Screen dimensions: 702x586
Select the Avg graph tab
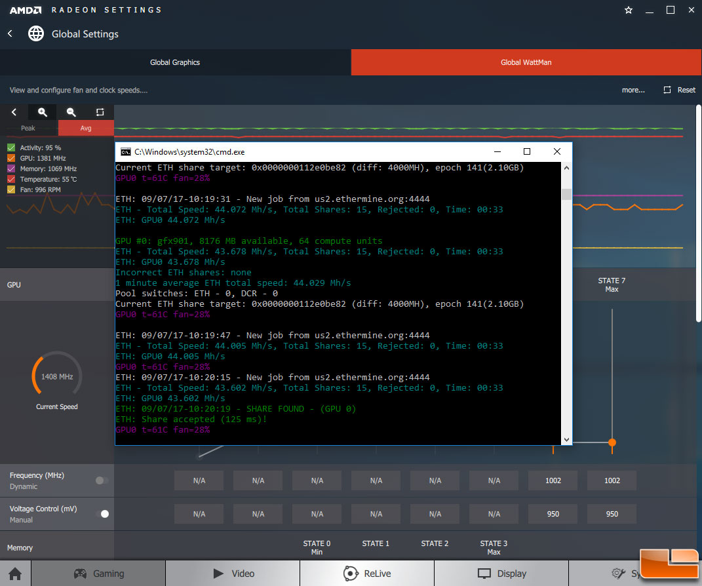86,128
